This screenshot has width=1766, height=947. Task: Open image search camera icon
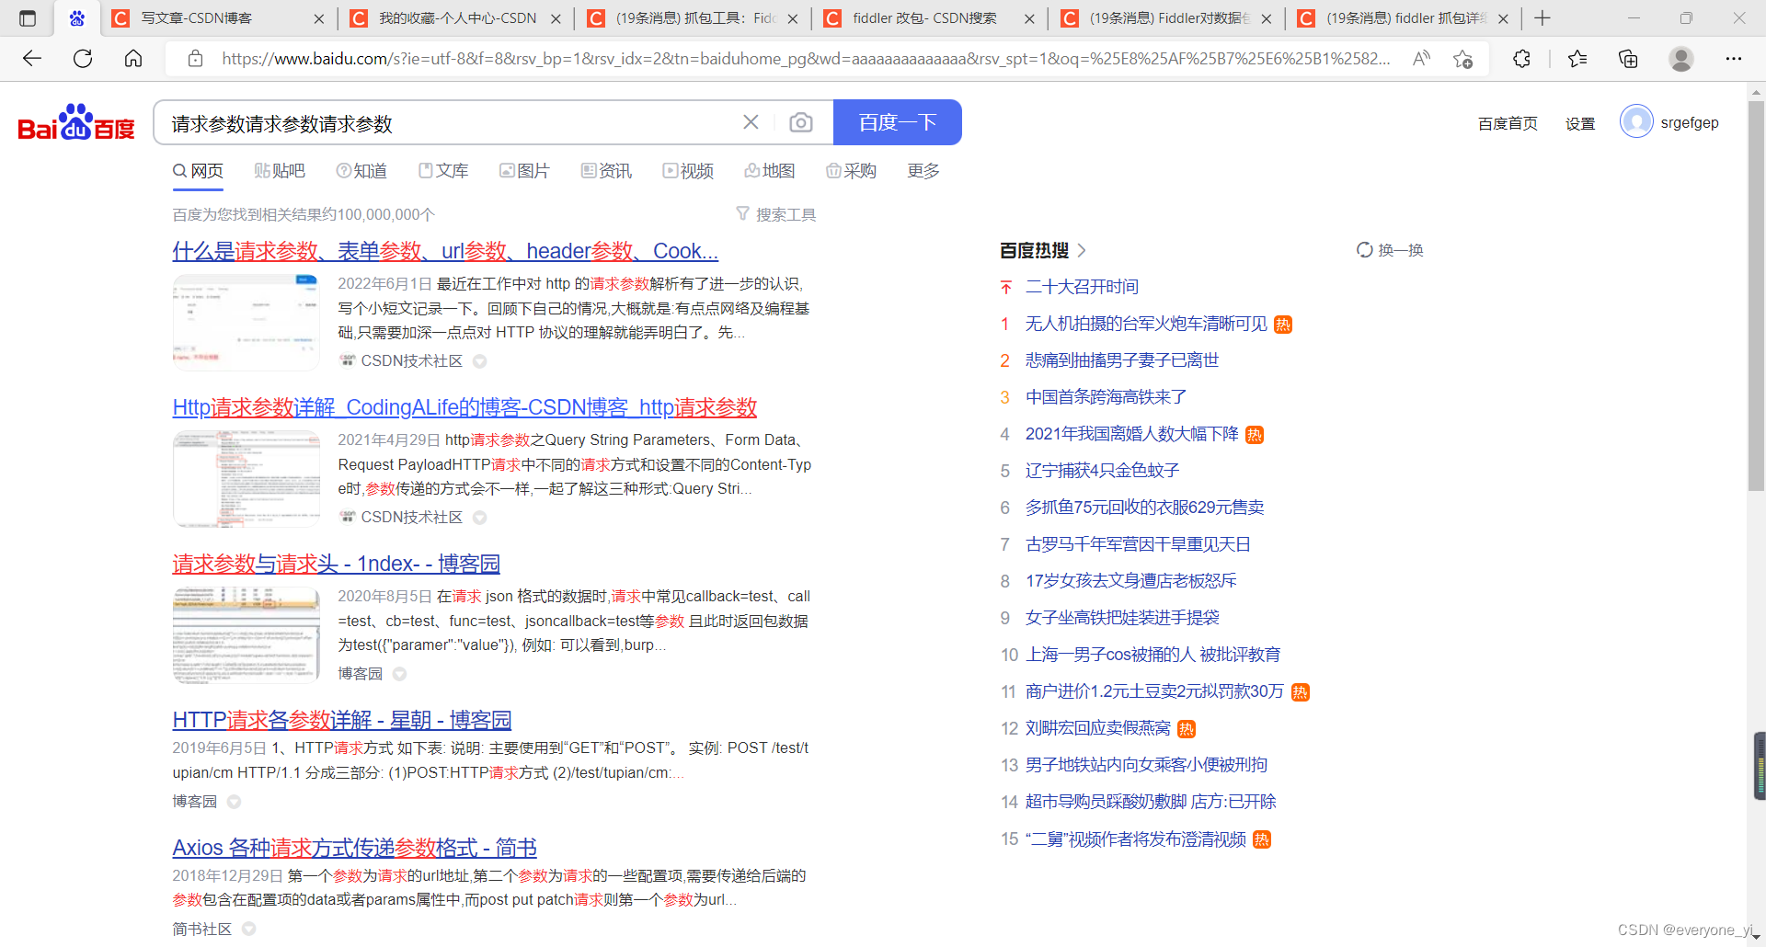pyautogui.click(x=801, y=122)
